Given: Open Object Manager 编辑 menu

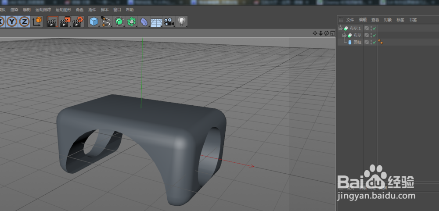Looking at the screenshot, I should (363, 20).
